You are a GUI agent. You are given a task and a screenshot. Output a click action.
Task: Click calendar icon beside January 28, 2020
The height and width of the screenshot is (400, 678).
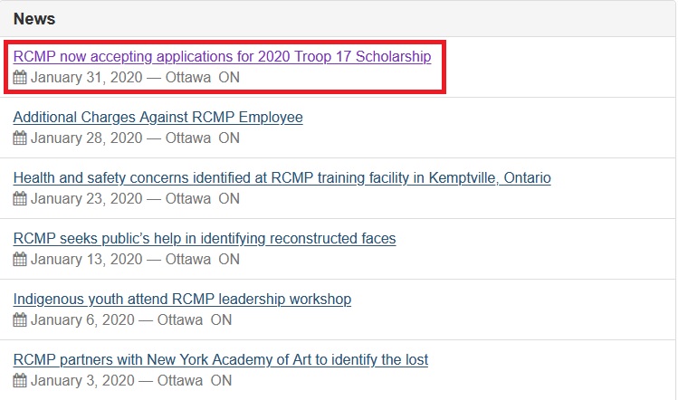tap(20, 138)
